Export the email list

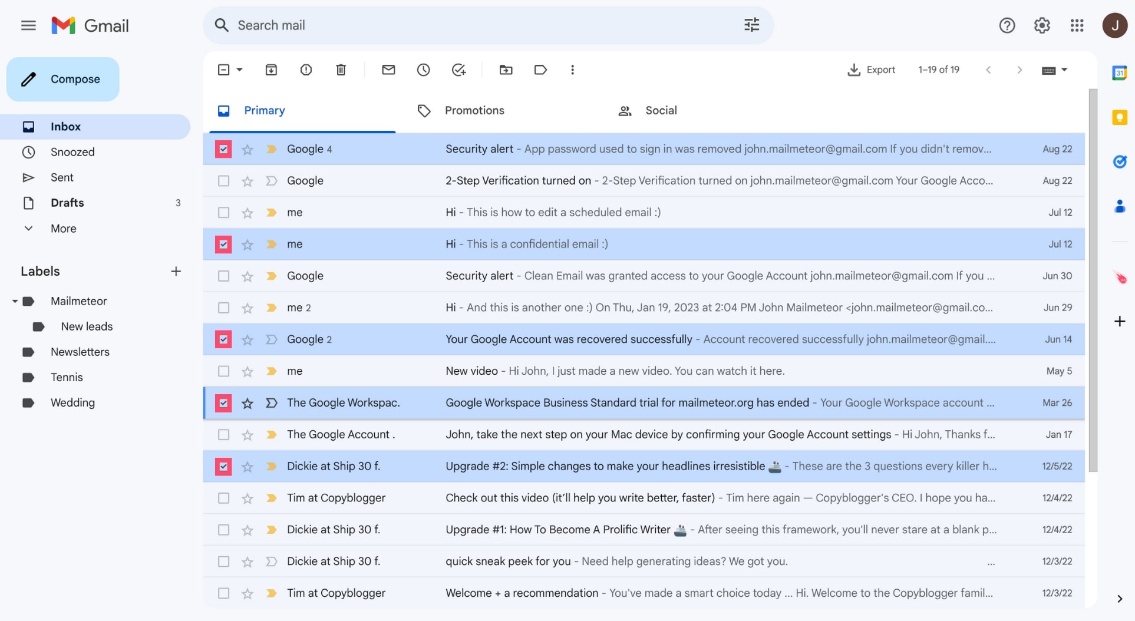click(x=872, y=70)
